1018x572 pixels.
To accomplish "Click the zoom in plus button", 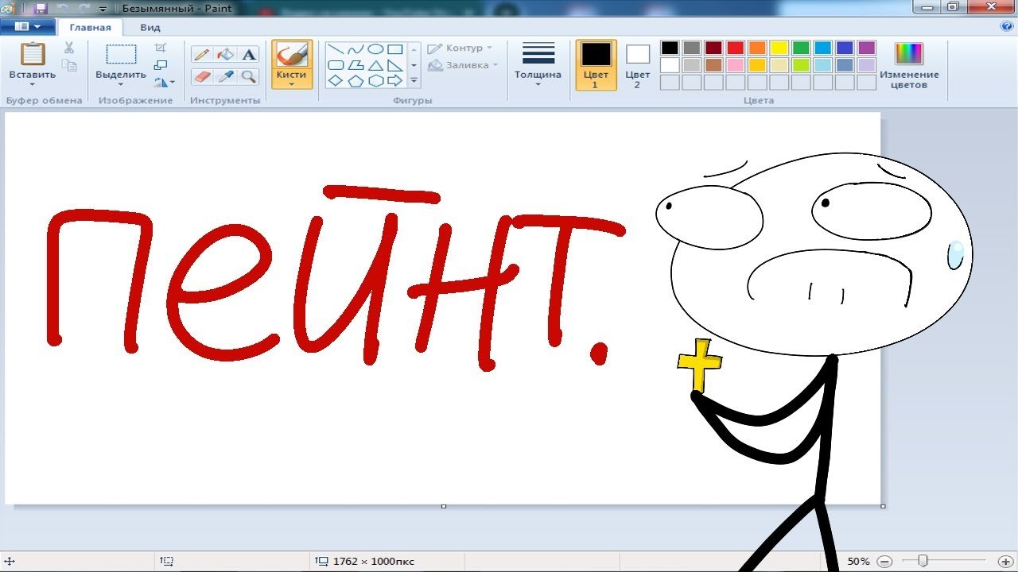I will point(1004,561).
